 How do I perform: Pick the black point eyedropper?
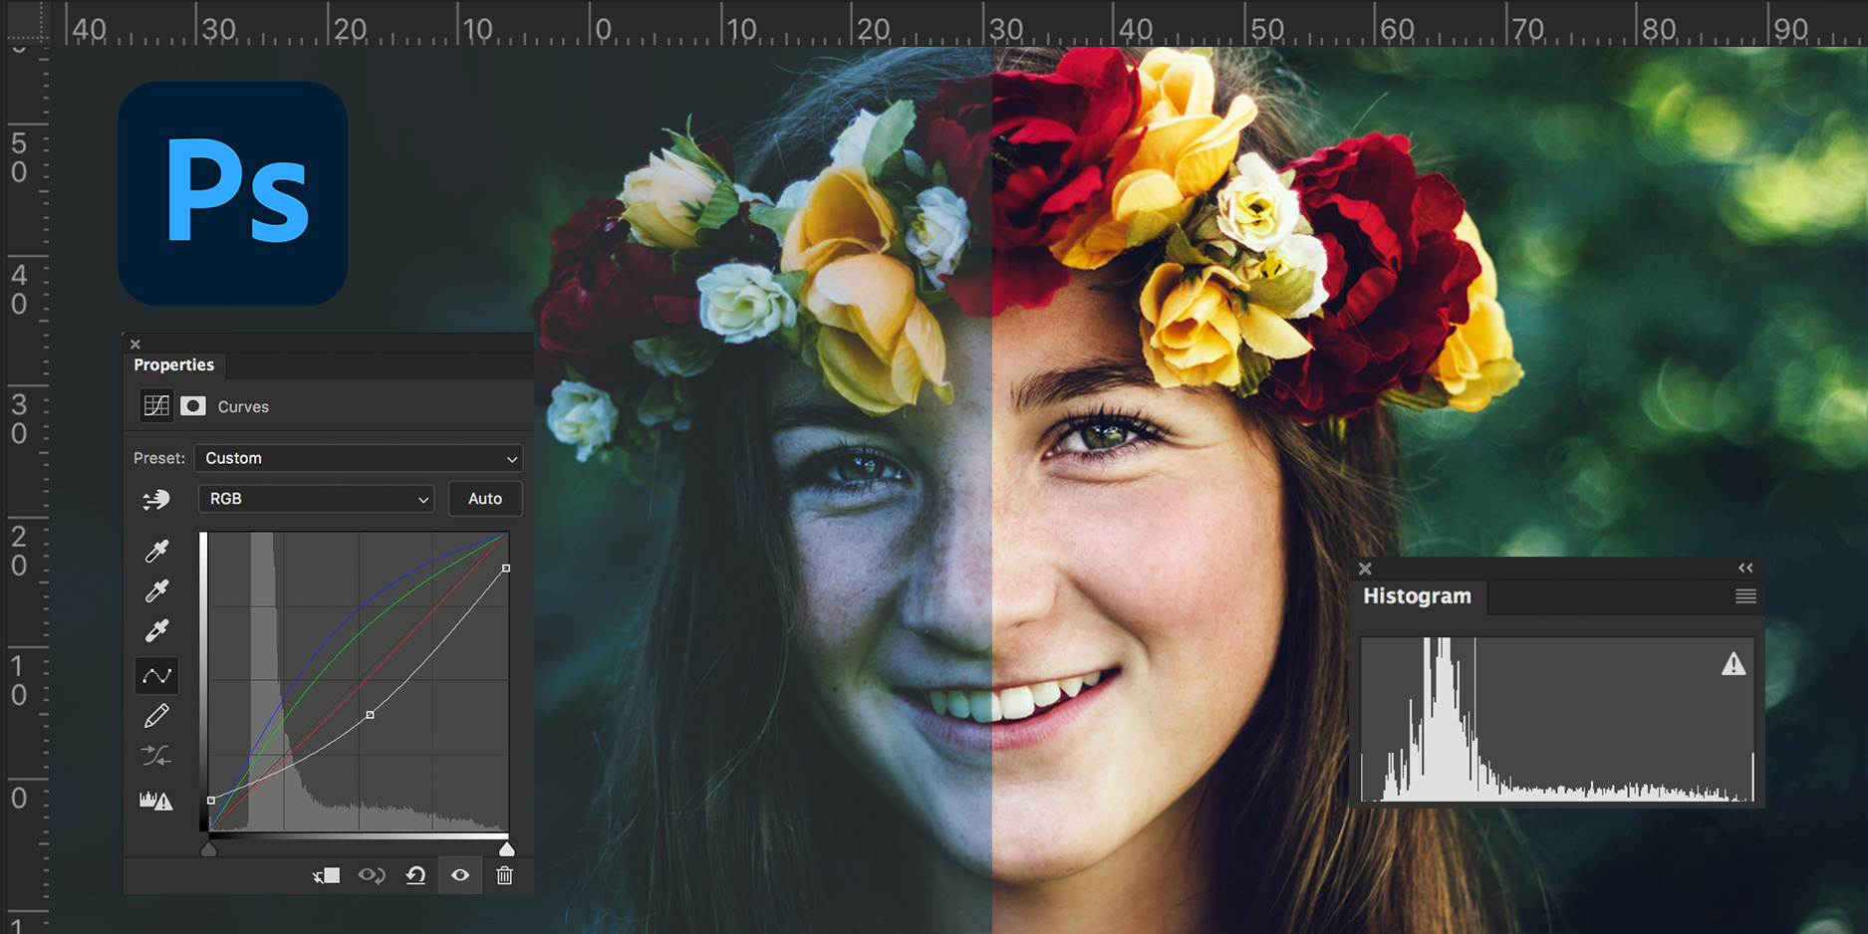(156, 551)
